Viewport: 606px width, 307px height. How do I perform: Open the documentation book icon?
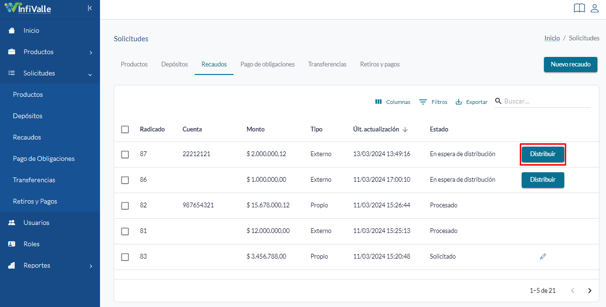coord(579,8)
